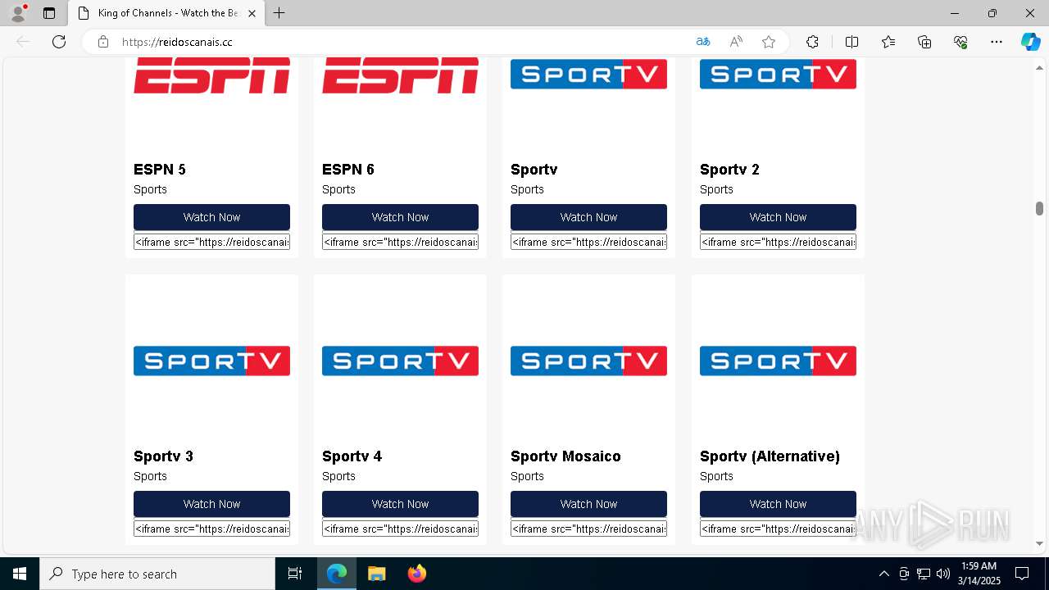Open a new browser tab
This screenshot has width=1049, height=590.
click(x=279, y=13)
